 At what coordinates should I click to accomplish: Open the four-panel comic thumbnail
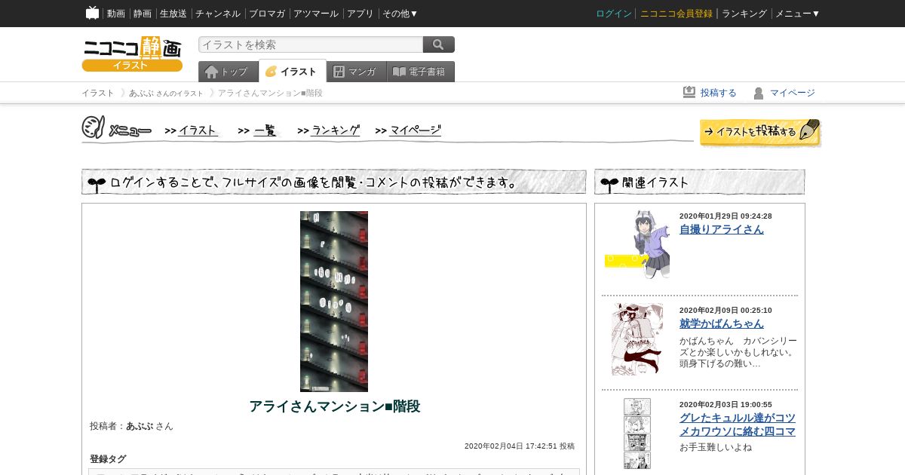coord(637,434)
